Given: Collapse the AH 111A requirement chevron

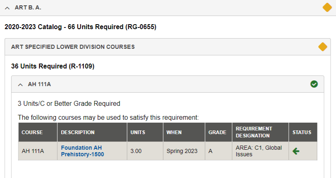Looking at the screenshot, I should tap(21, 84).
